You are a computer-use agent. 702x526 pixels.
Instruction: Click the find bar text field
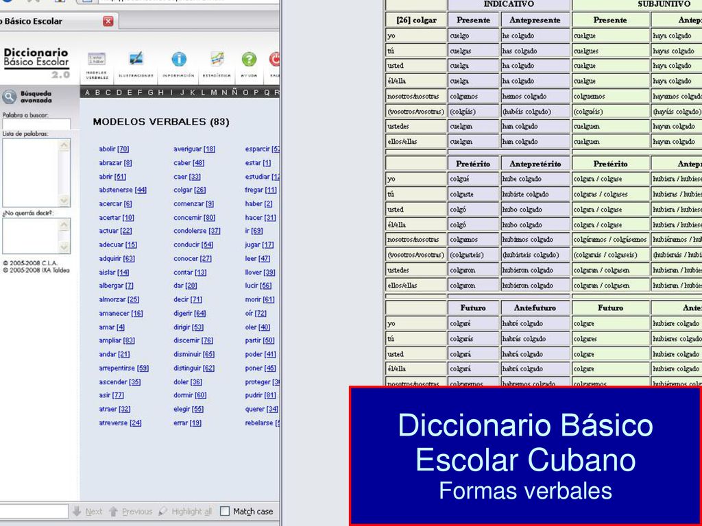pyautogui.click(x=34, y=511)
